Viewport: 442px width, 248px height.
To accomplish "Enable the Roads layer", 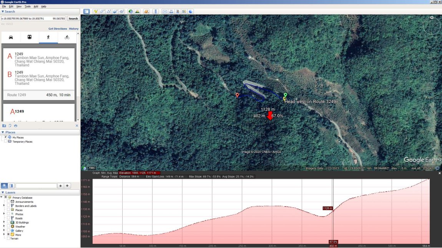I will pos(8,218).
